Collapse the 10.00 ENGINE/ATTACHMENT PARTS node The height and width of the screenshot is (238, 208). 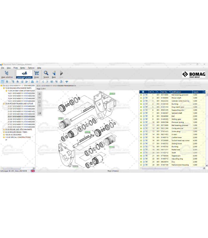4,88
